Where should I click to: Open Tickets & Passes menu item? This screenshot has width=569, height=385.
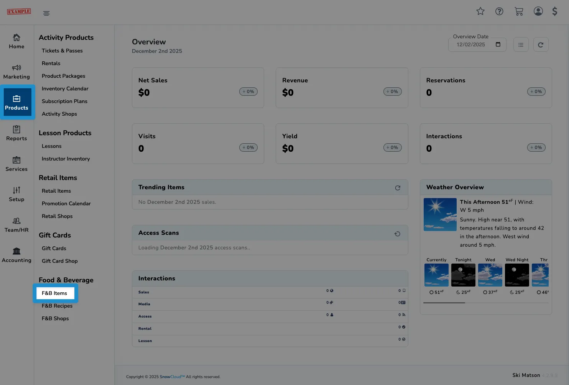click(62, 51)
